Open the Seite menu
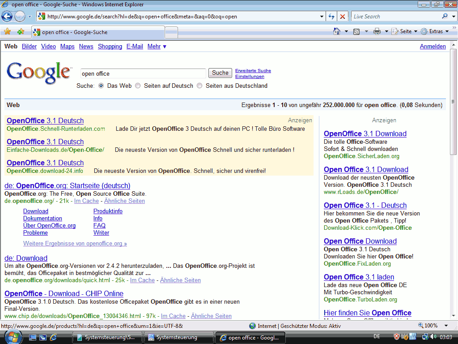Screen dimensions: 458x344 pos(404,31)
